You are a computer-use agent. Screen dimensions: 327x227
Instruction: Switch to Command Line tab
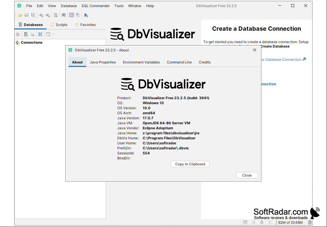pyautogui.click(x=179, y=62)
